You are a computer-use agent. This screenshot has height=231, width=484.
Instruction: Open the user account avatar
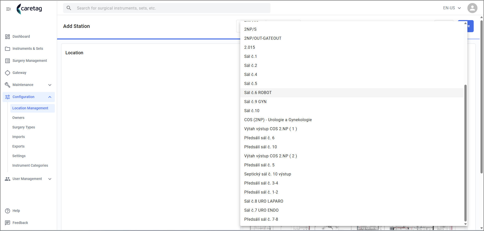[x=472, y=8]
